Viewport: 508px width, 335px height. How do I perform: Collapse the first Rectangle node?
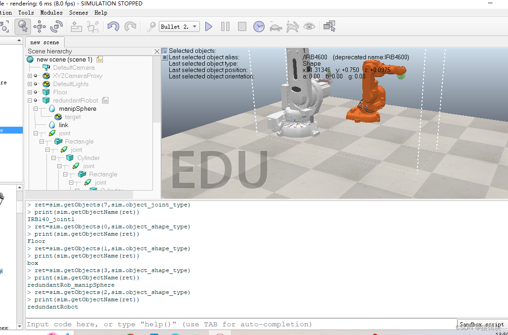pos(41,141)
